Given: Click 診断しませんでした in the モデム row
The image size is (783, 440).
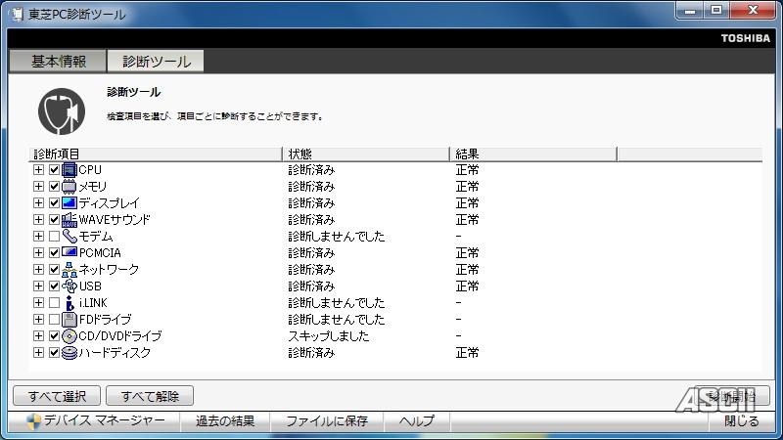Looking at the screenshot, I should click(336, 237).
